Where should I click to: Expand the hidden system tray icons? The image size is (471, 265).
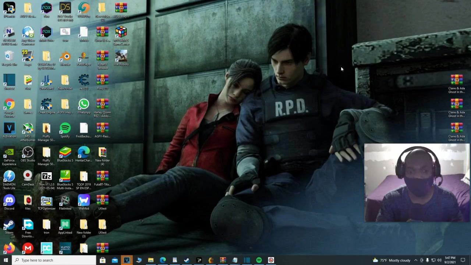coord(416,260)
